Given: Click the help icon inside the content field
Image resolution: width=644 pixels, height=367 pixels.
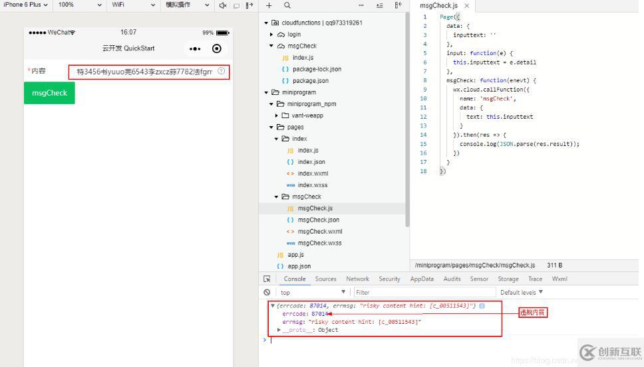Looking at the screenshot, I should click(221, 71).
